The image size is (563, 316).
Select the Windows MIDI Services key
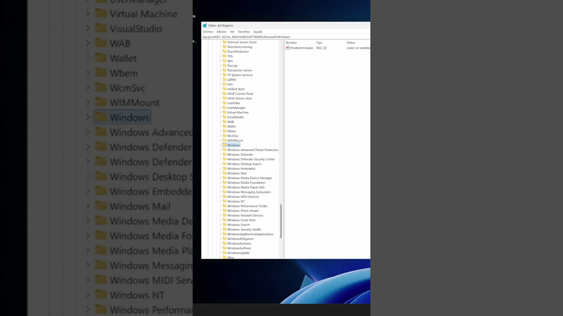pyautogui.click(x=243, y=197)
